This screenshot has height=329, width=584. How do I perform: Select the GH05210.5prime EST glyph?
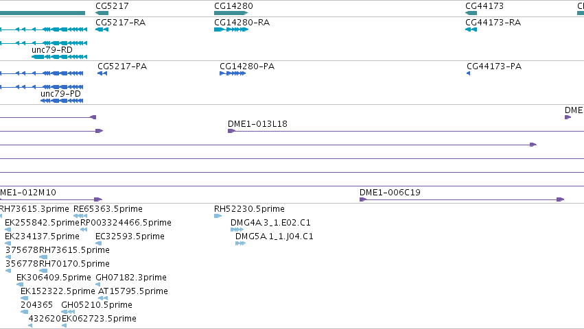tap(68, 312)
